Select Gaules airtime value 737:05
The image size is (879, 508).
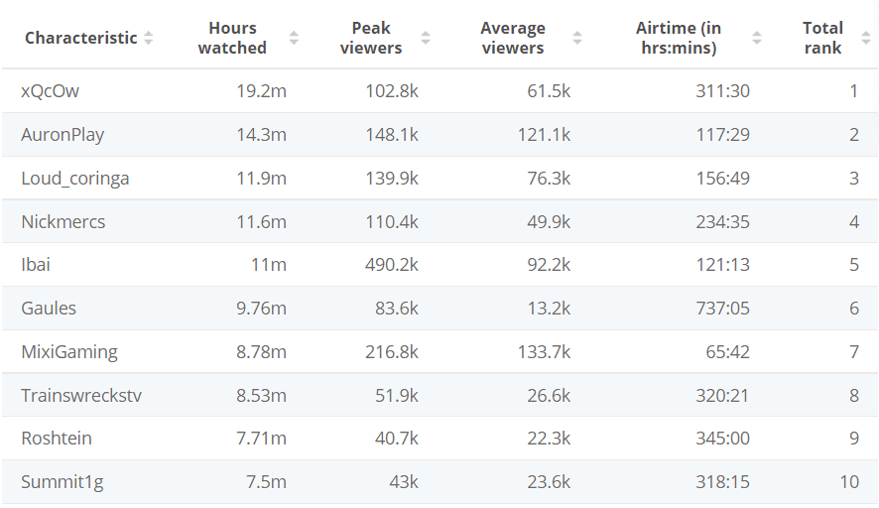[722, 309]
